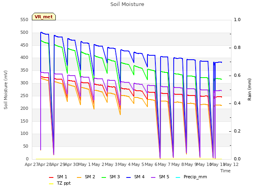Click orange SM 2 legend color marker
255x191 pixels.
[79, 177]
